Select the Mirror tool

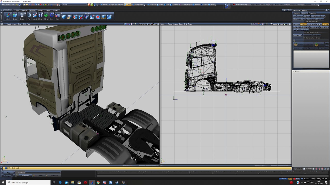[x=40, y=17]
